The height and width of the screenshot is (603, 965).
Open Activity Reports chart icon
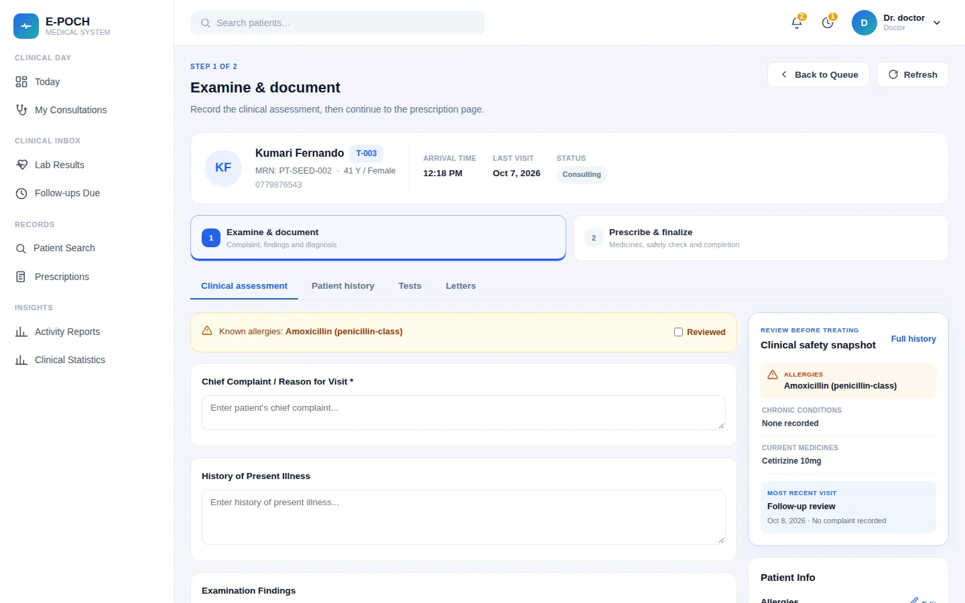(x=21, y=332)
